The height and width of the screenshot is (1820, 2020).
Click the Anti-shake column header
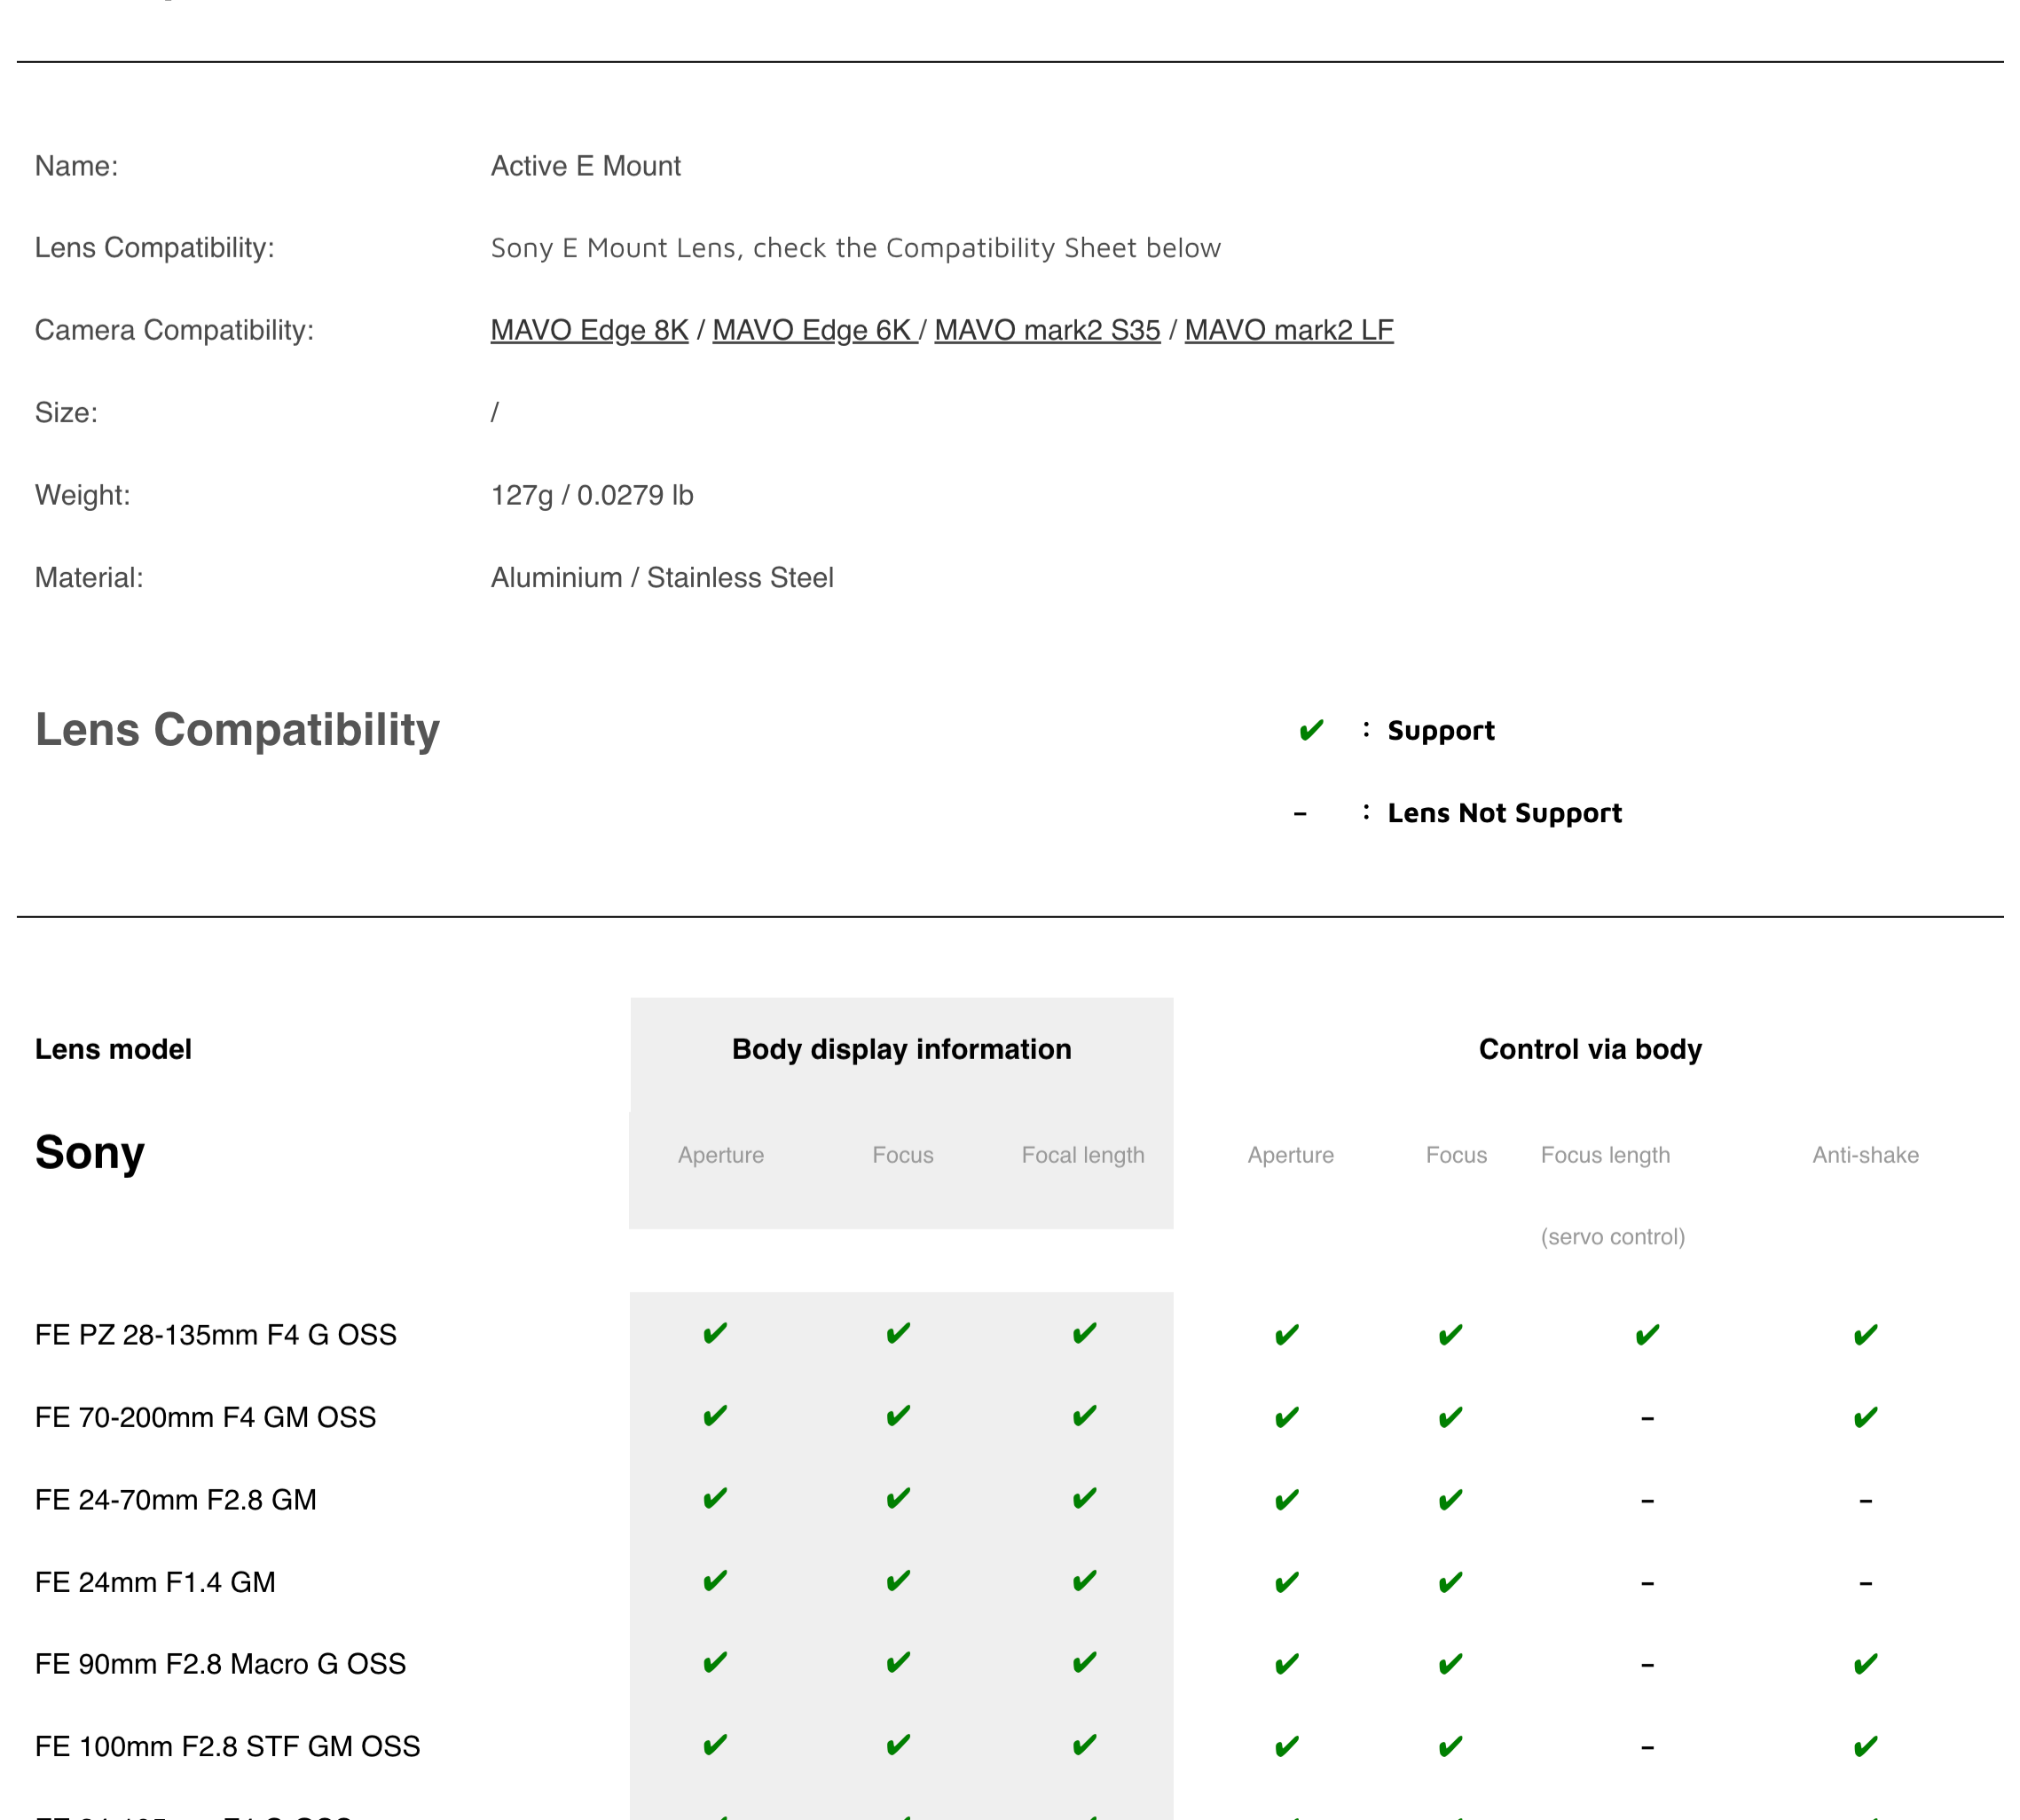coord(1865,1155)
